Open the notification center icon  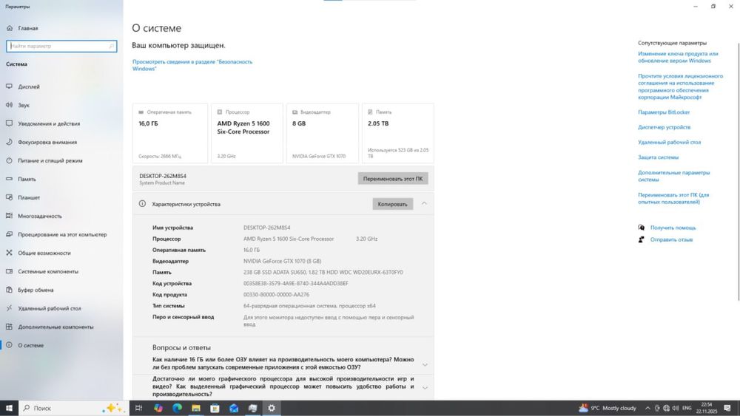pos(727,408)
